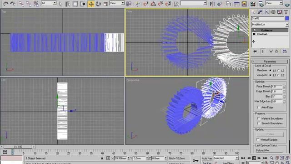
Task: Open the Named Selection Sets dropdown
Action: click(x=194, y=3)
